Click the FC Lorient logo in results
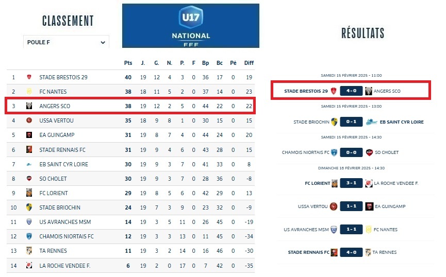 point(335,183)
